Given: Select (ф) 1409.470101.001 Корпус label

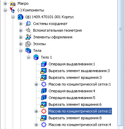Looking at the screenshot, I should pos(50,17).
